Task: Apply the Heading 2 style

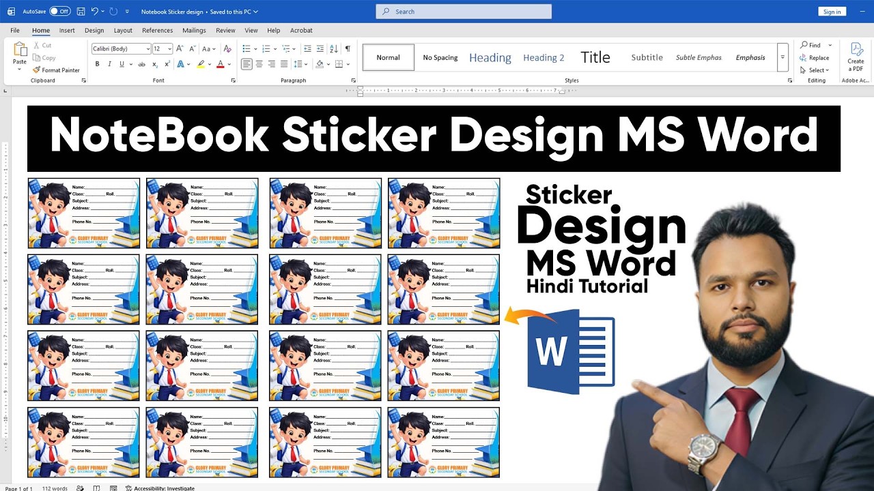Action: pyautogui.click(x=544, y=58)
